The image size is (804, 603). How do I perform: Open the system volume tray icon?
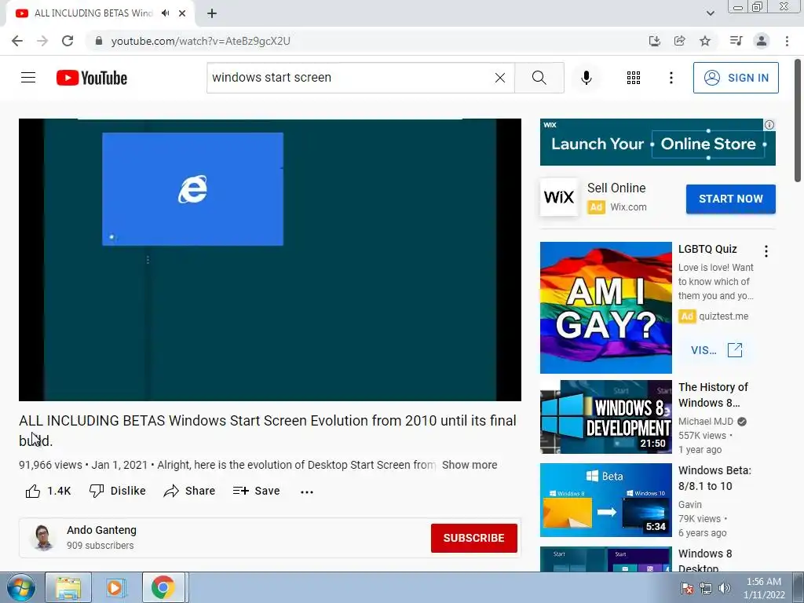tap(725, 588)
